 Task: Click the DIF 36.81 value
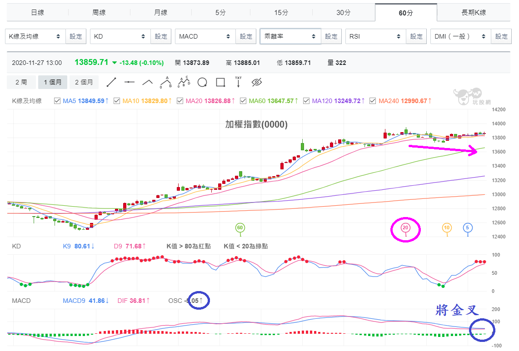tap(134, 301)
